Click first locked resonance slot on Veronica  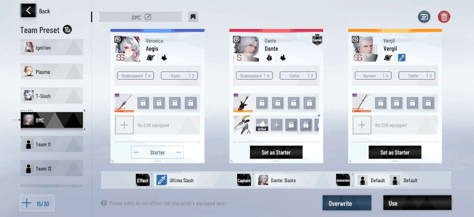point(143,103)
